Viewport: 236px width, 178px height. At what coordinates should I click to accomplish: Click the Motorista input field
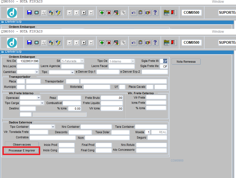click(97, 87)
